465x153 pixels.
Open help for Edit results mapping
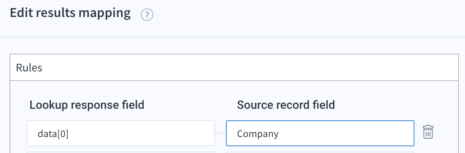point(147,15)
